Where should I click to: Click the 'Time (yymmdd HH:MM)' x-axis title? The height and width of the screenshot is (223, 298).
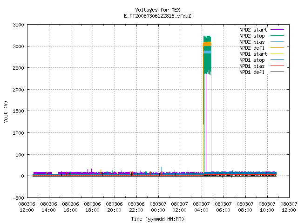pos(157,219)
